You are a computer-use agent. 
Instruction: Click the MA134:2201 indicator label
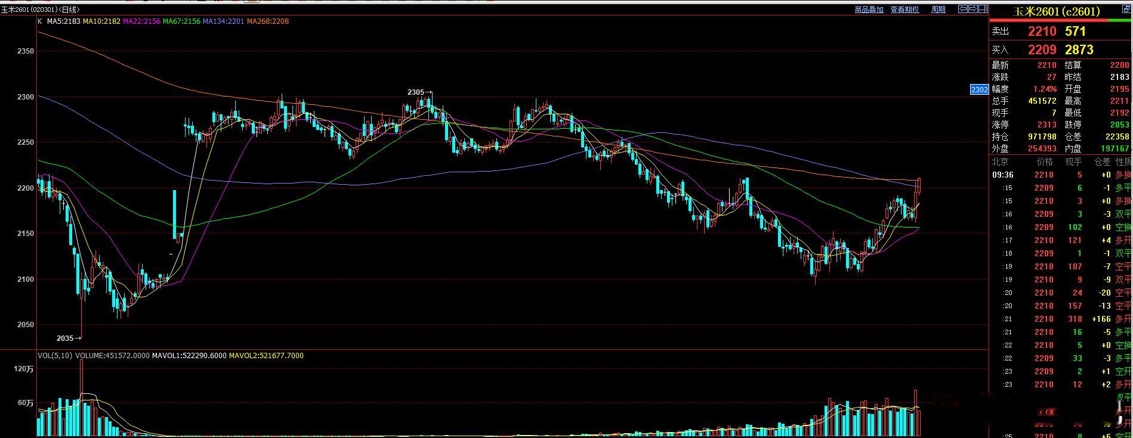(224, 21)
